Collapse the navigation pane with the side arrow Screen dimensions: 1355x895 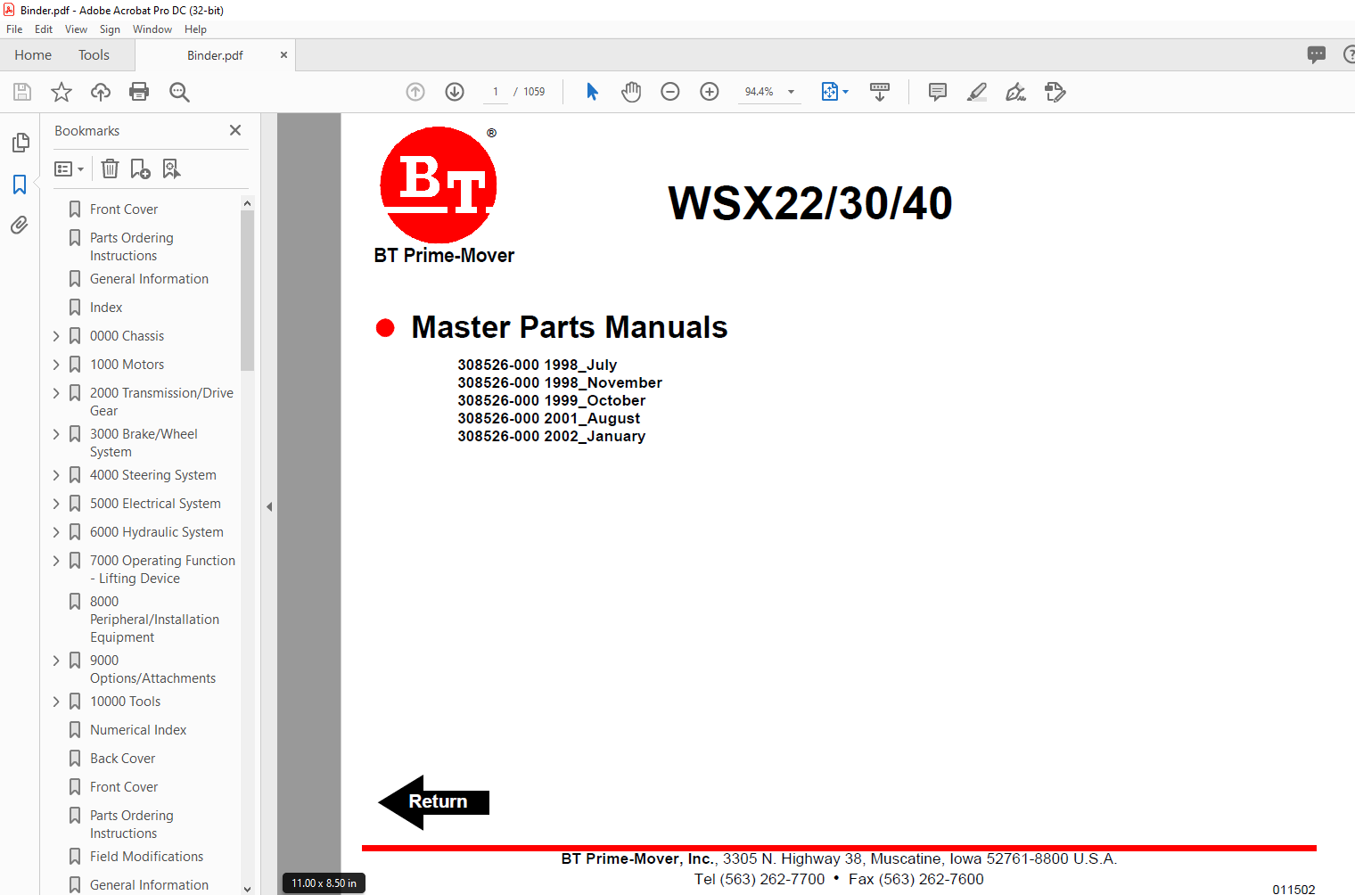click(x=268, y=506)
